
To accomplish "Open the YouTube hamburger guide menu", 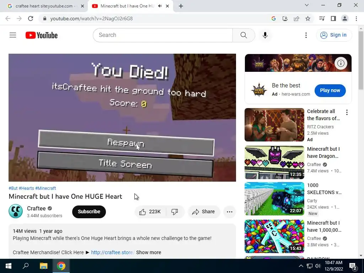I will (x=13, y=35).
